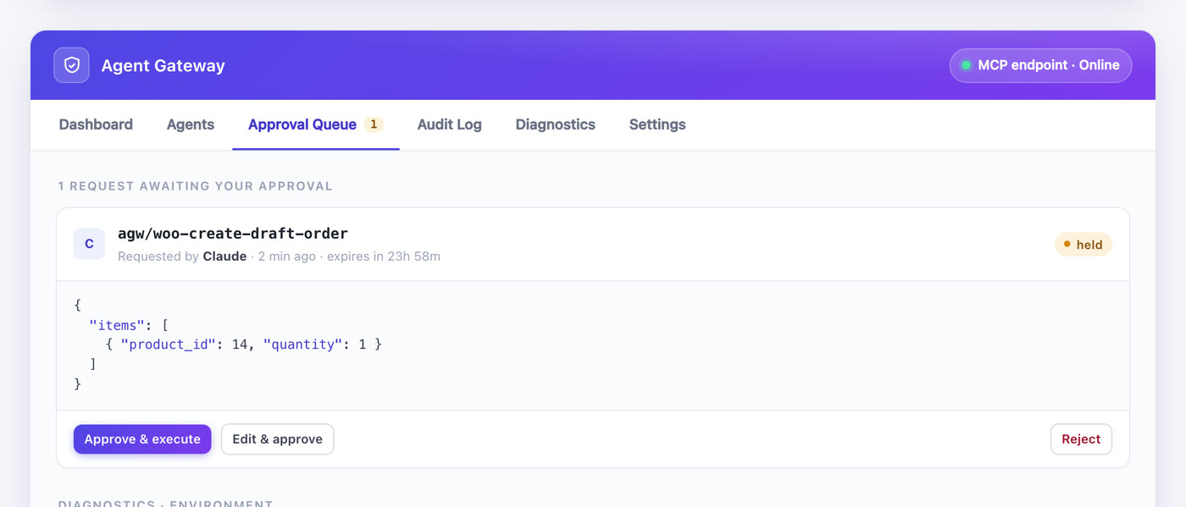Open the Dashboard tab
Viewport: 1186px width, 507px height.
click(96, 124)
